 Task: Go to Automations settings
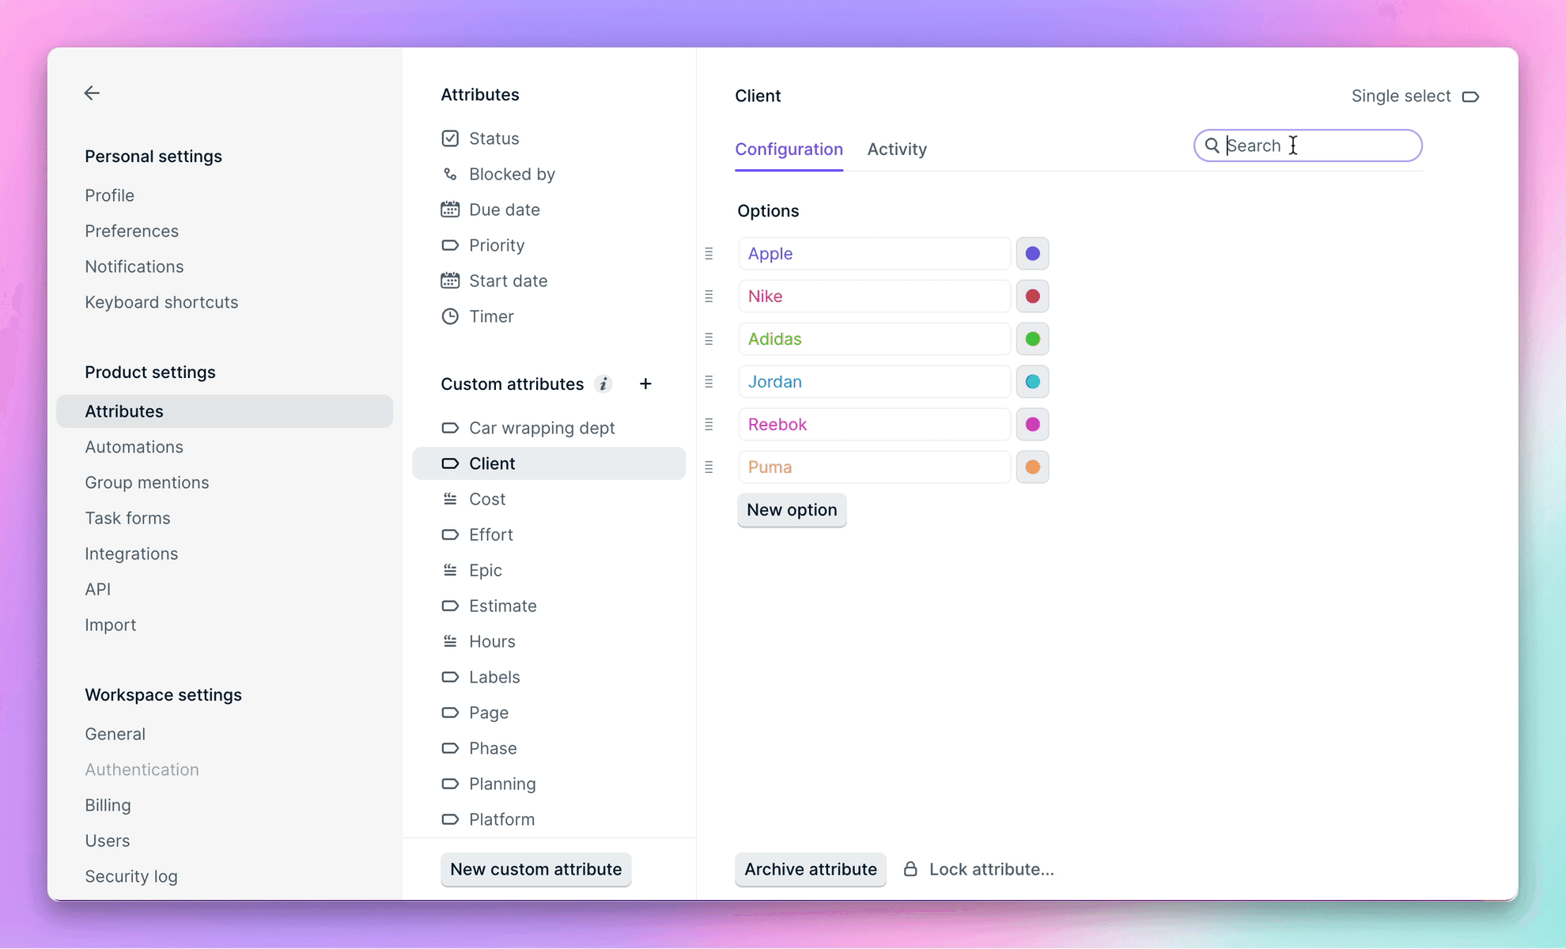[134, 447]
